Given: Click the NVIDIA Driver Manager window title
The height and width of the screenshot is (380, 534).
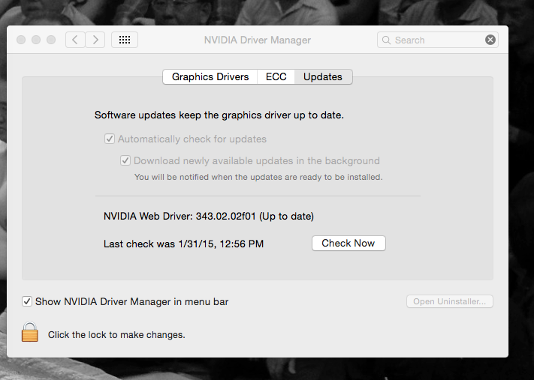Looking at the screenshot, I should pyautogui.click(x=258, y=40).
